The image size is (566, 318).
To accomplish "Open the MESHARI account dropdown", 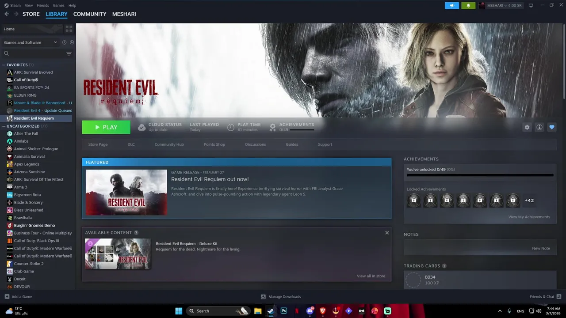I will [501, 5].
